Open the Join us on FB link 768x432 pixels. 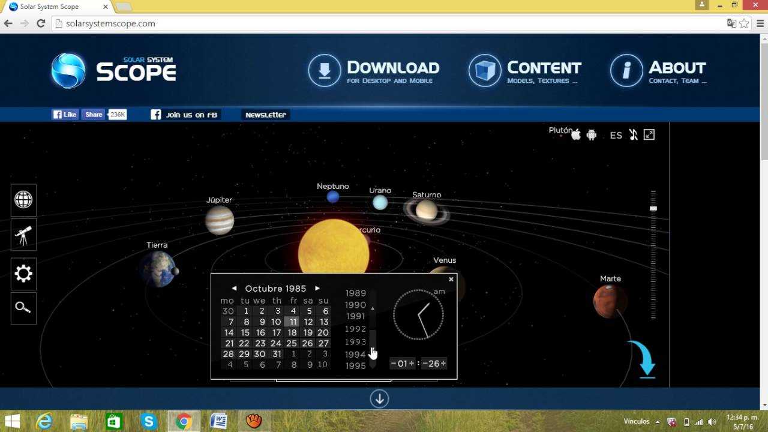tap(184, 115)
